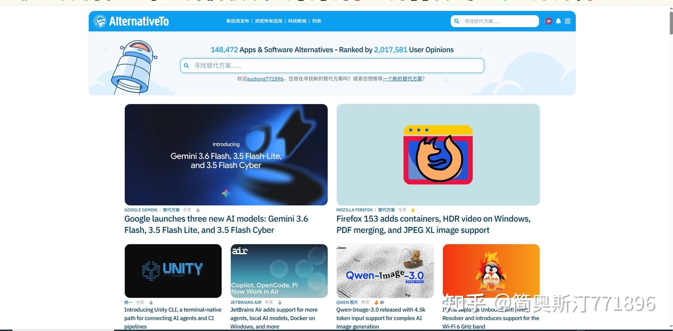
Task: Read the Google launches three new AI models headline
Action: tap(216, 225)
